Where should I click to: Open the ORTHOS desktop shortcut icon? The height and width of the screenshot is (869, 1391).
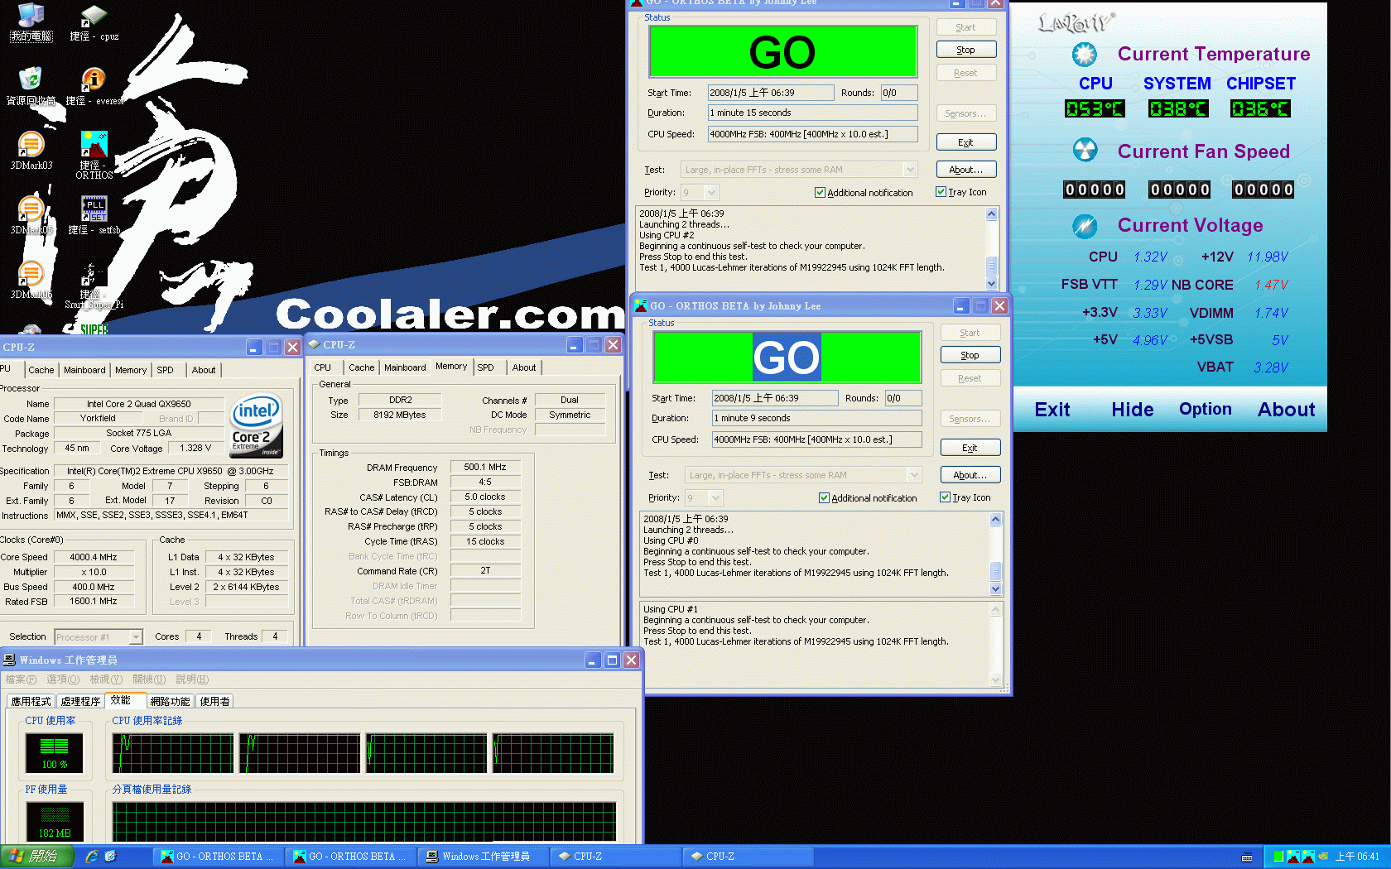point(94,144)
